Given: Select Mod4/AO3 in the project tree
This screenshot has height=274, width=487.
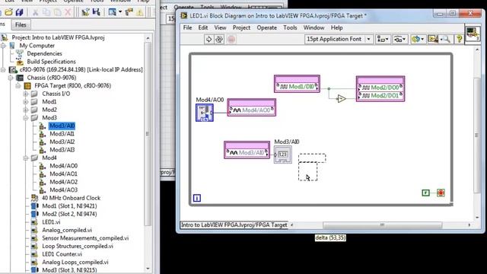Looking at the screenshot, I should click(x=64, y=190).
